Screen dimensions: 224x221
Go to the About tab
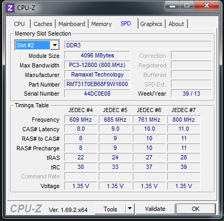tap(176, 24)
